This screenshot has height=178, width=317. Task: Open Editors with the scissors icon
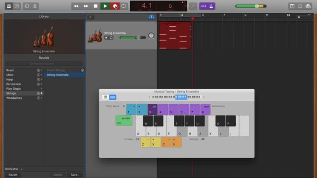[x=35, y=6]
